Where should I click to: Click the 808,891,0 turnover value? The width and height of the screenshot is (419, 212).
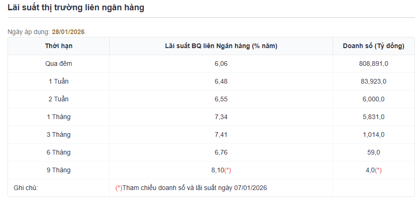coord(373,64)
